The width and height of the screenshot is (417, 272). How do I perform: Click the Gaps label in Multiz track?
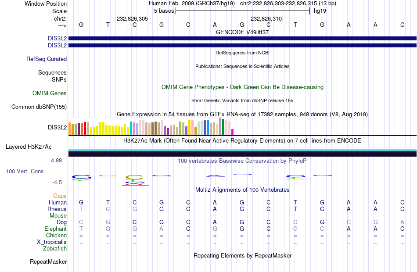pos(60,196)
